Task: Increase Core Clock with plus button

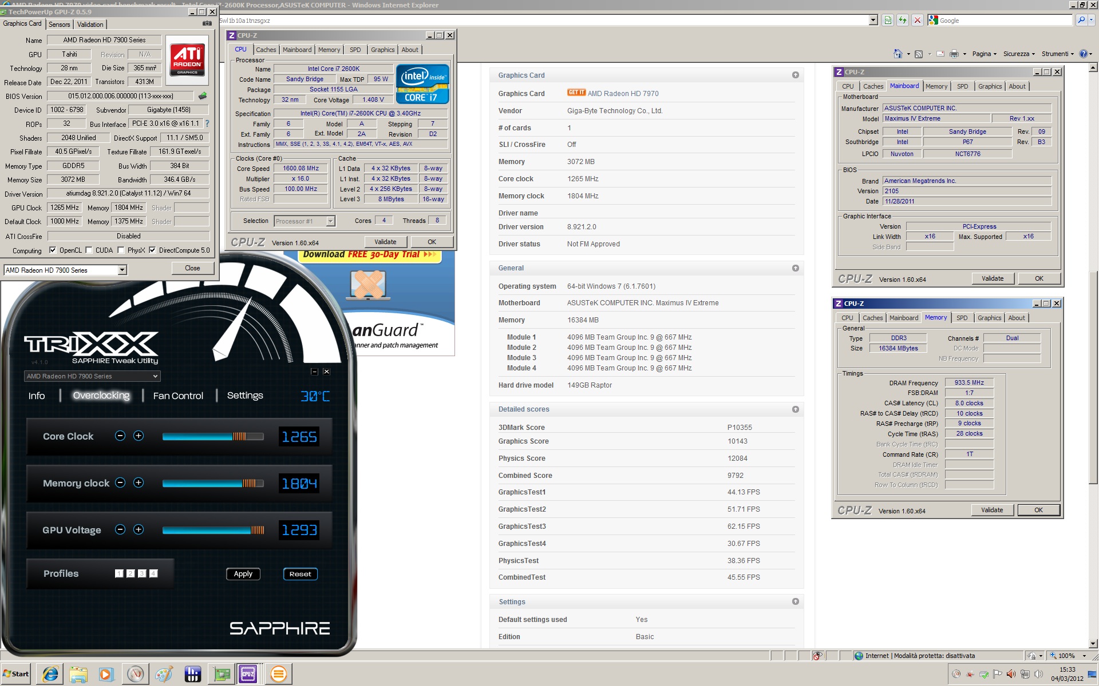Action: (139, 436)
